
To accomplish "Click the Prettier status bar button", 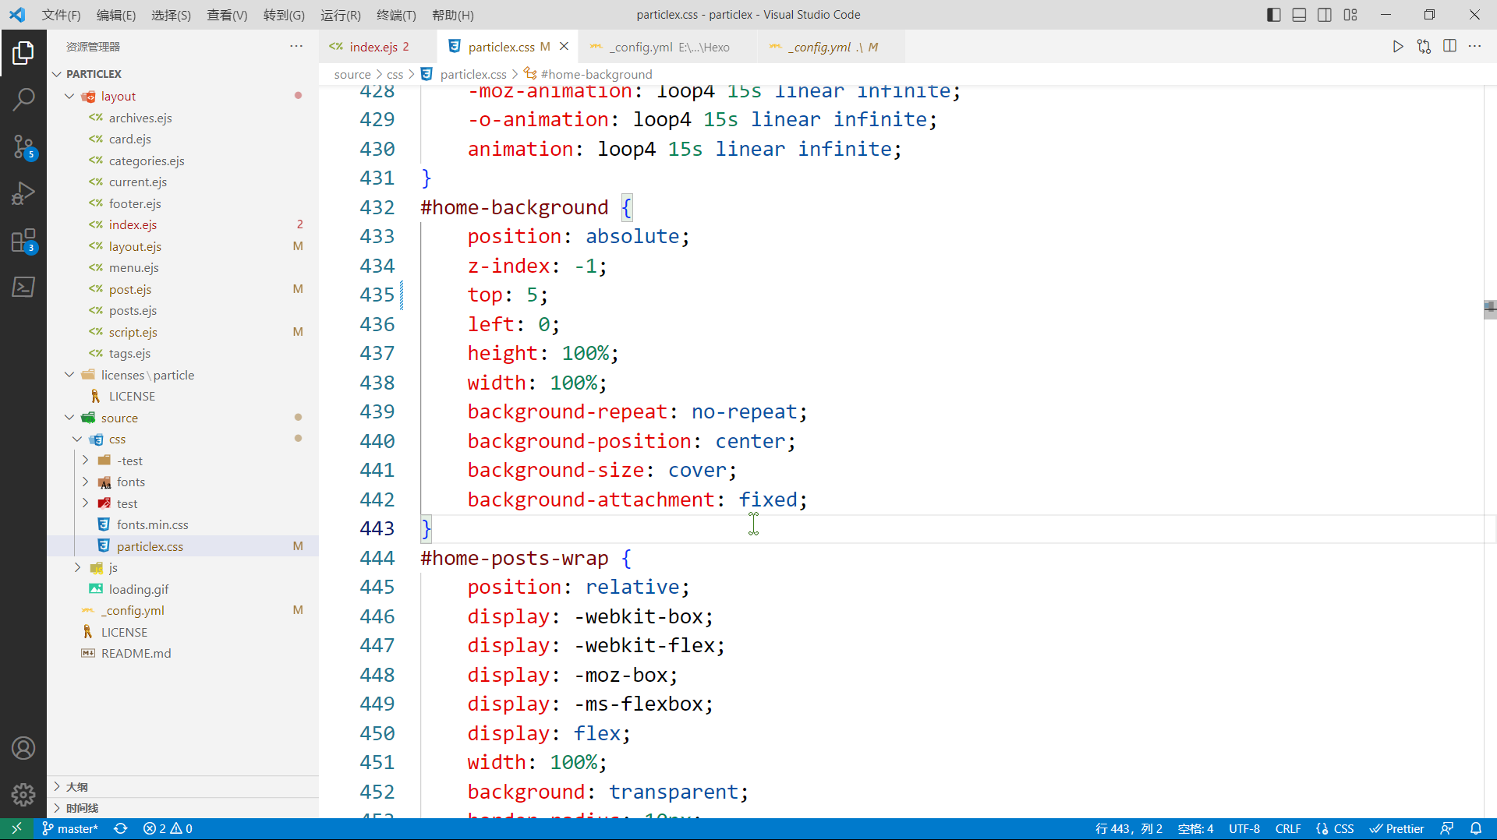I will coord(1397,828).
